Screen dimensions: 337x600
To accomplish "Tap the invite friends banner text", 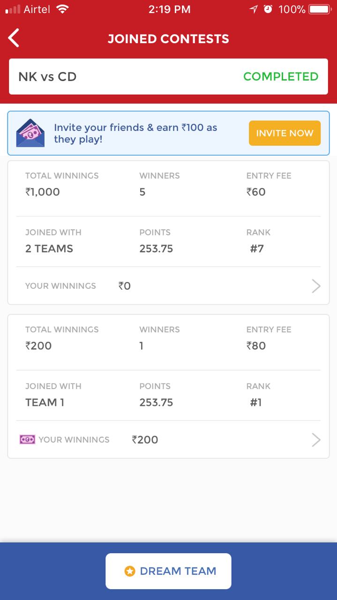I will 135,133.
